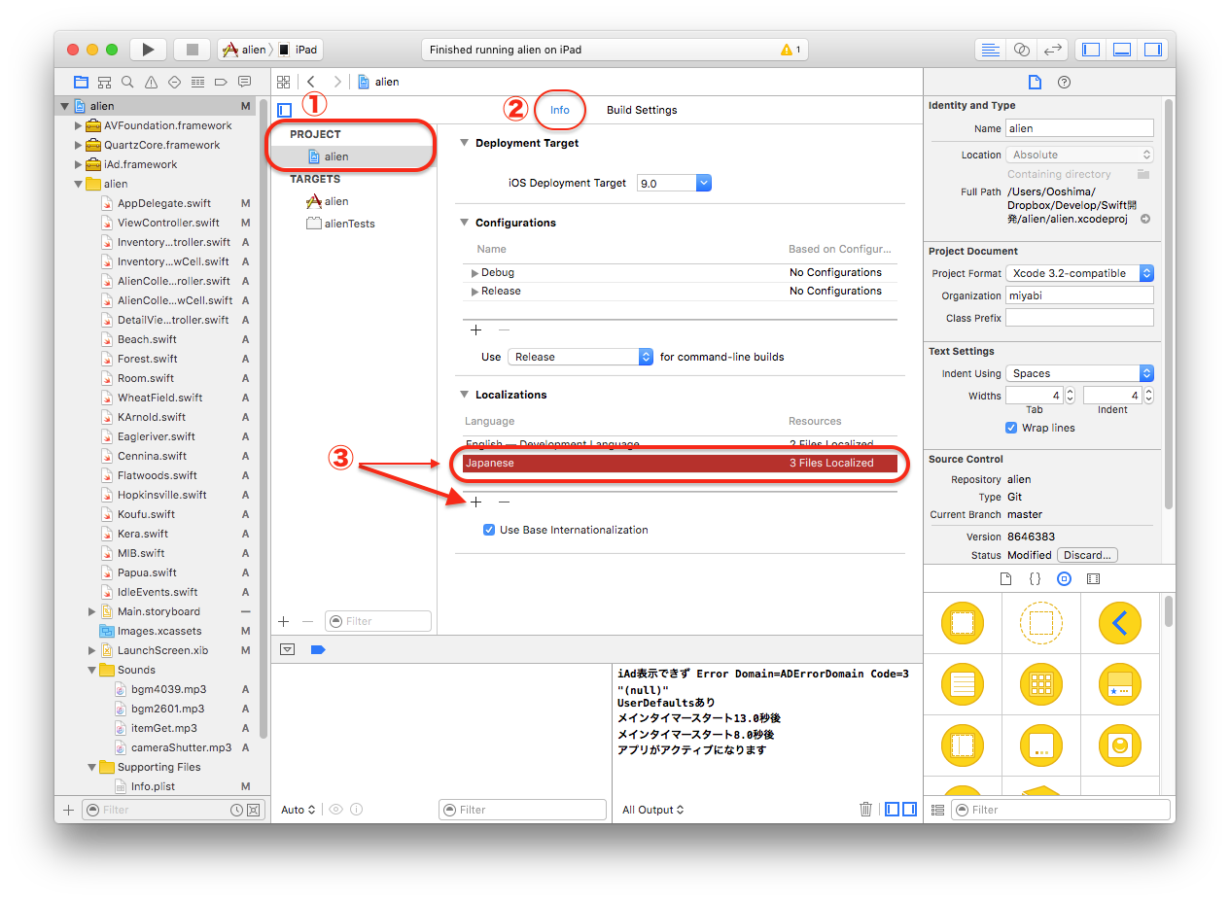Screen dimensions: 1230x901
Task: Switch to the Info tab
Action: 560,110
